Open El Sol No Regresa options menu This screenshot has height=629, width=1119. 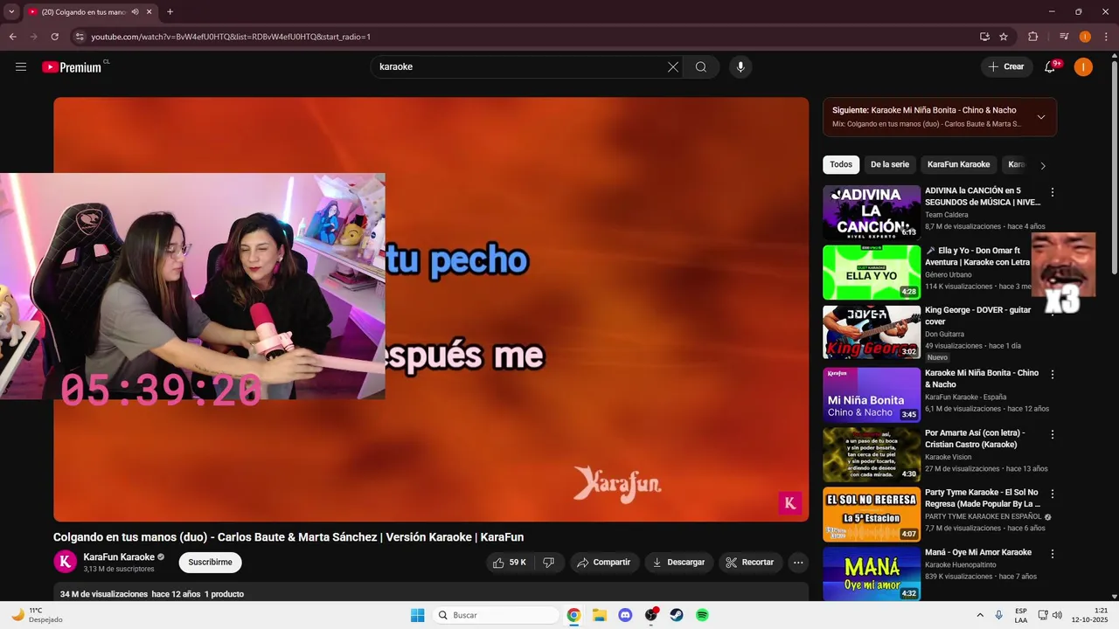click(1053, 494)
